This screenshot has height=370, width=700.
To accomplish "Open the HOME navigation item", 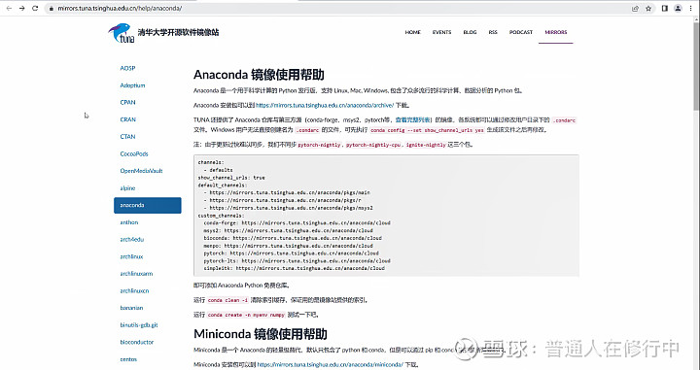I will coord(413,33).
